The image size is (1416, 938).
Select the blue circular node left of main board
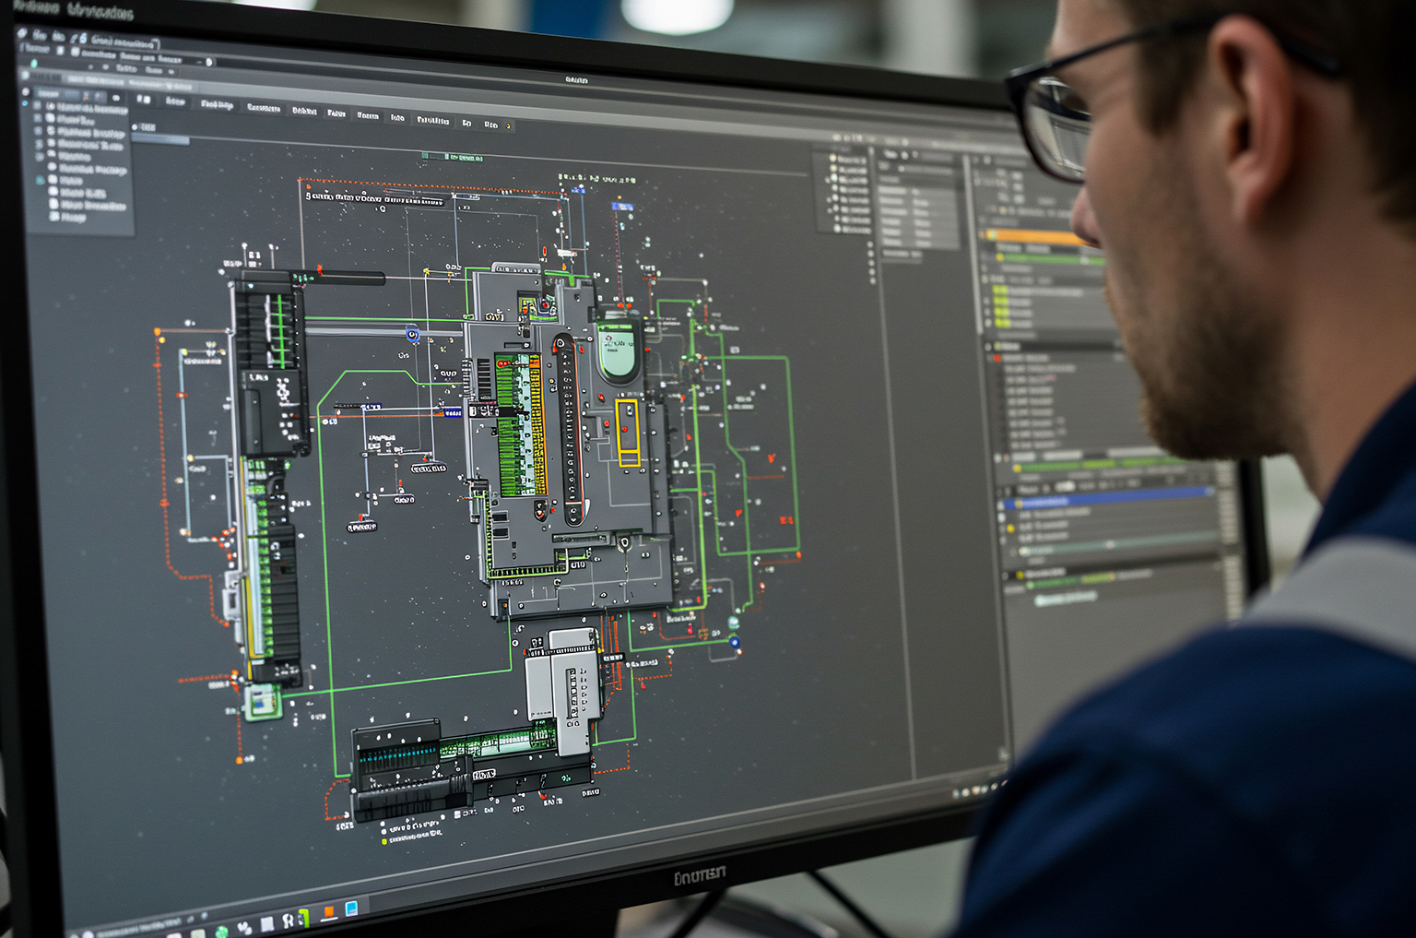click(x=412, y=333)
